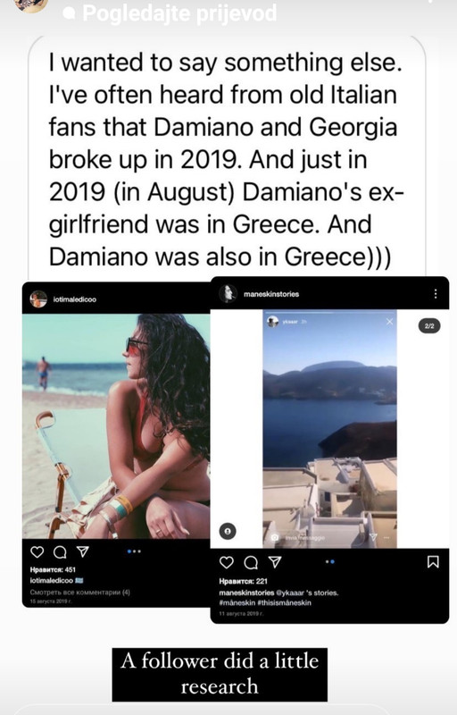Open the comment bubble on the maneskinstories post

tap(250, 563)
